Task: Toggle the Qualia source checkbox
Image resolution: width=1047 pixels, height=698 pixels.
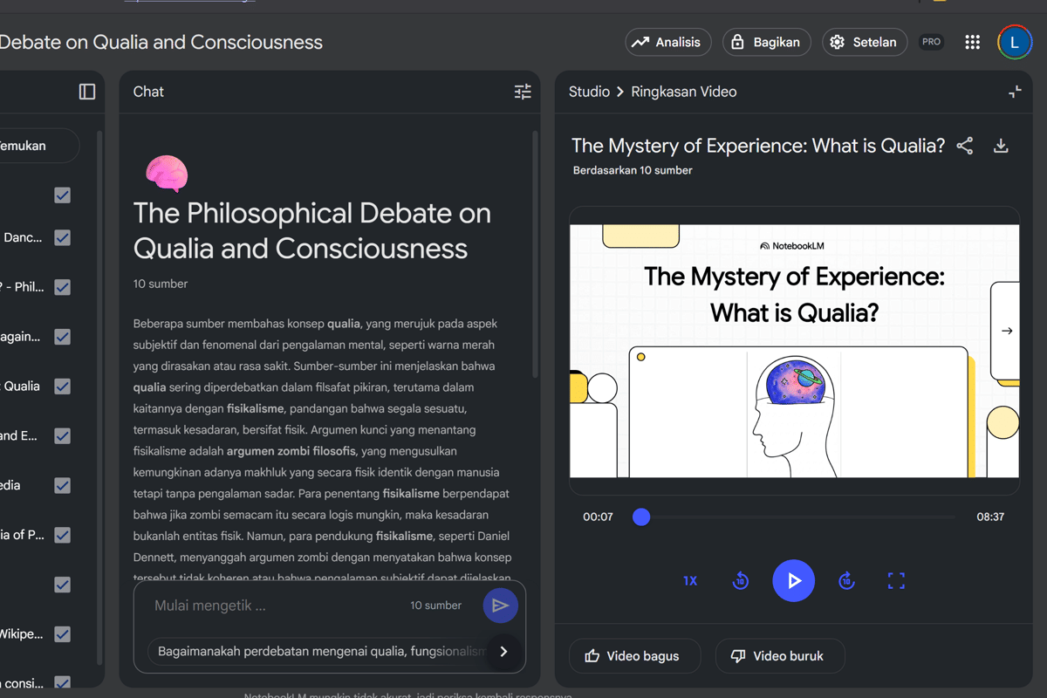Action: coord(63,386)
